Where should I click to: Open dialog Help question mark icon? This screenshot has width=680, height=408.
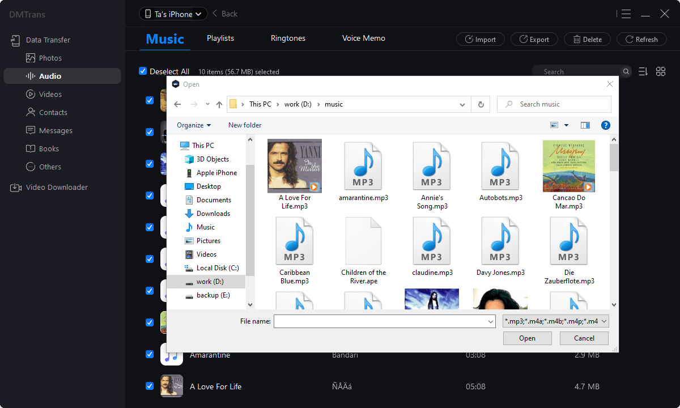point(605,125)
